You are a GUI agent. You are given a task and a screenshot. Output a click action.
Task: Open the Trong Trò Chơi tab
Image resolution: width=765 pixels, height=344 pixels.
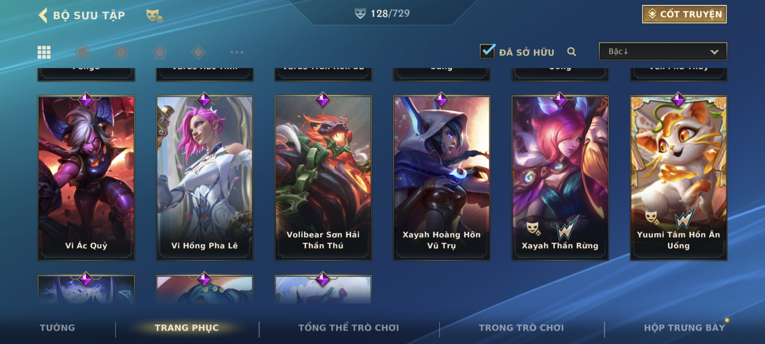click(521, 328)
